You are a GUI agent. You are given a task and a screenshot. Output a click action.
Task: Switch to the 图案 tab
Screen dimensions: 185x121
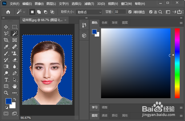coord(125,23)
